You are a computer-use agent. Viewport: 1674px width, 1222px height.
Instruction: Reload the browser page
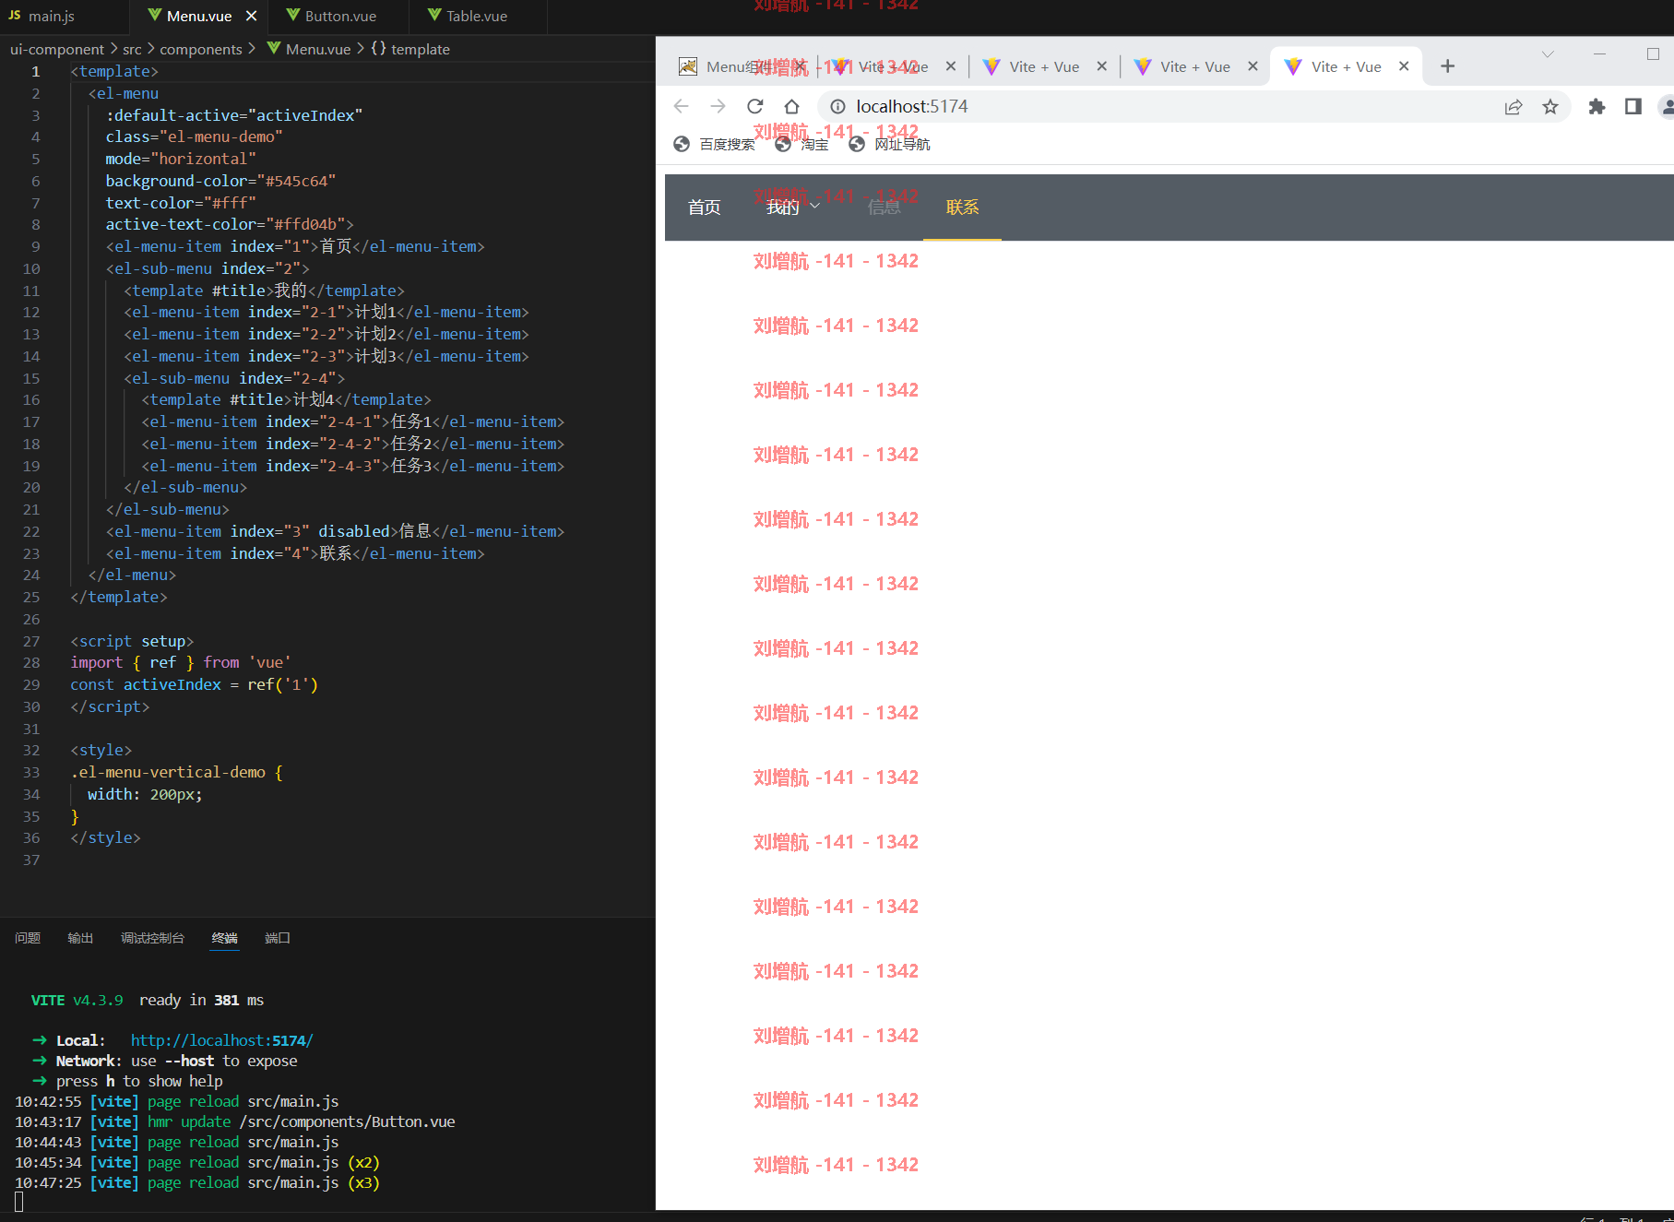754,106
